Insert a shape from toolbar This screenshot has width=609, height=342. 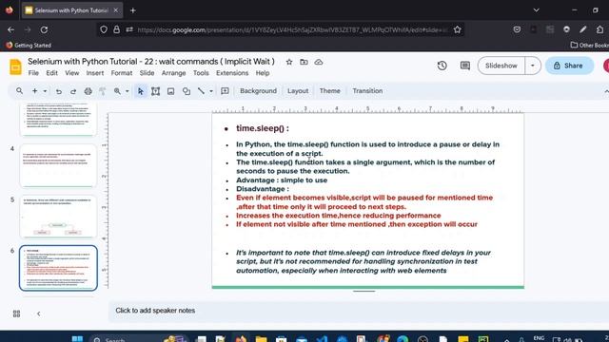[x=187, y=91]
